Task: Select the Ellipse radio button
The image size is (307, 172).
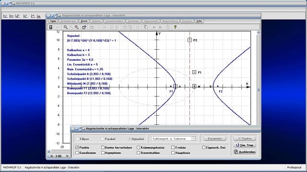Action: coord(78,139)
